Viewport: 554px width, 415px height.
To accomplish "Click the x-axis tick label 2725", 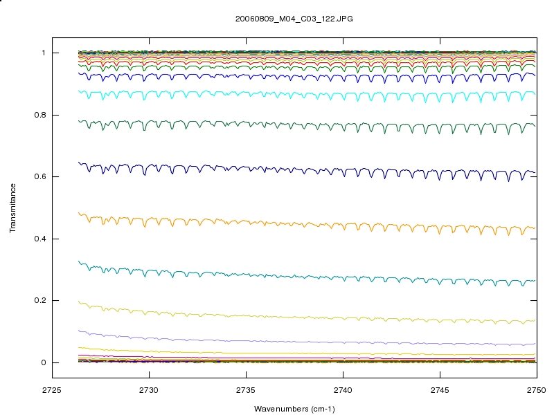I will 52,390.
